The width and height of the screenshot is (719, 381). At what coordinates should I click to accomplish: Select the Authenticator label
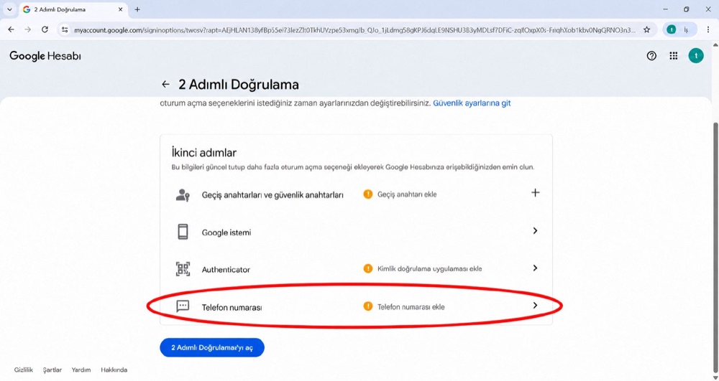click(226, 270)
